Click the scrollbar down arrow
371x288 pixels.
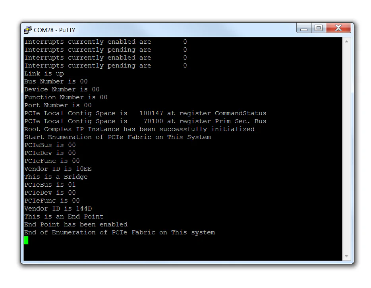coord(346,257)
